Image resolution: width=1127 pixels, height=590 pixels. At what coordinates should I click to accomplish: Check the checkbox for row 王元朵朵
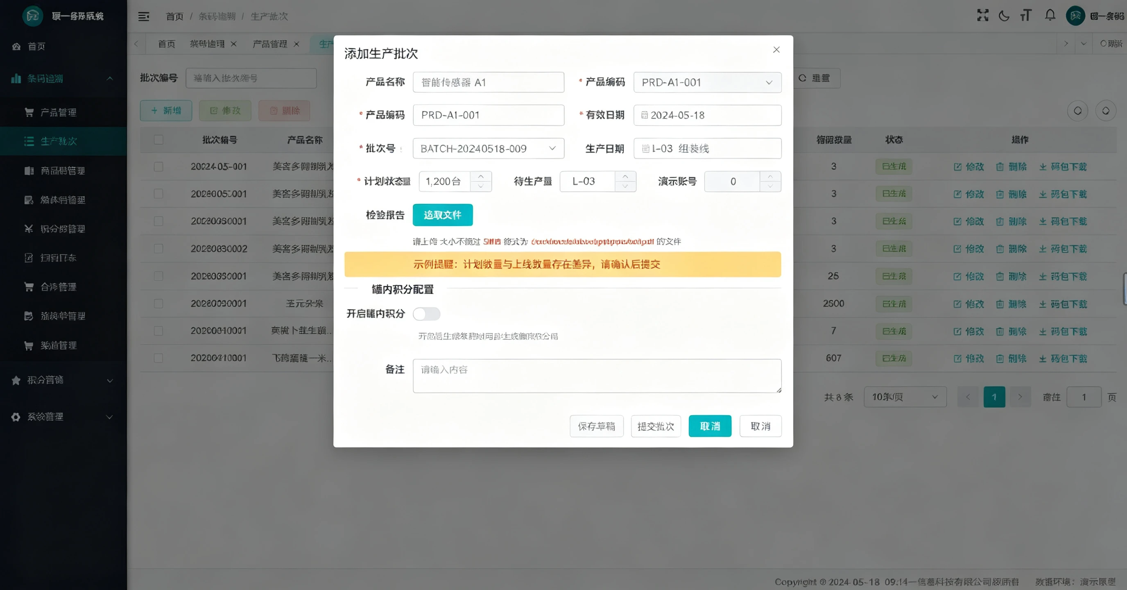click(x=158, y=304)
